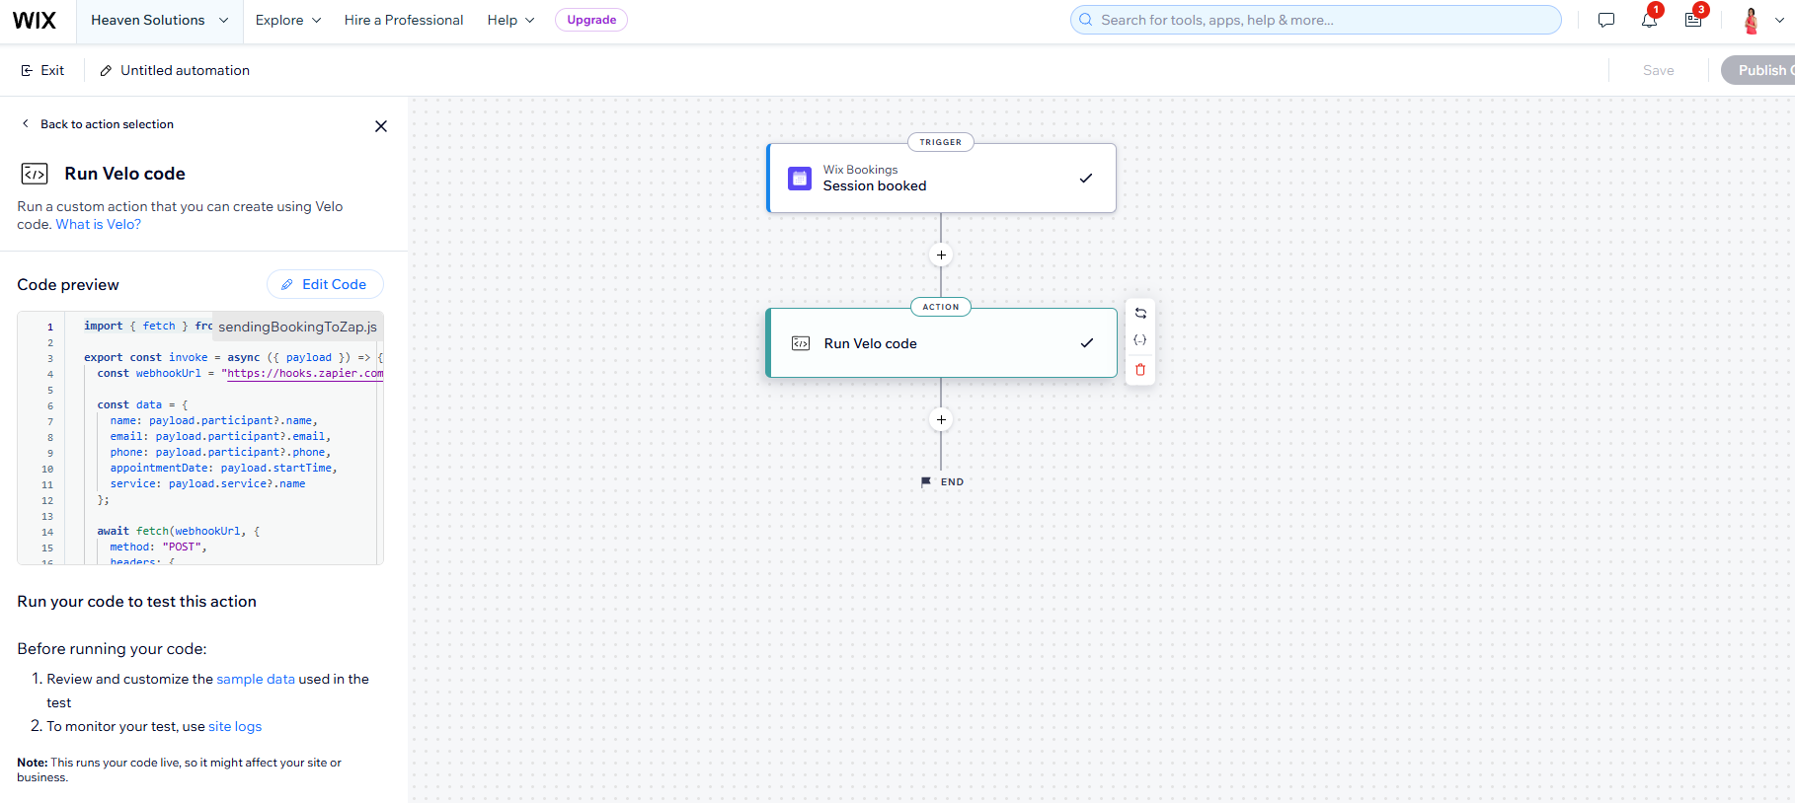Click the swap action arrows icon
Viewport: 1795px width, 803px height.
click(1140, 314)
